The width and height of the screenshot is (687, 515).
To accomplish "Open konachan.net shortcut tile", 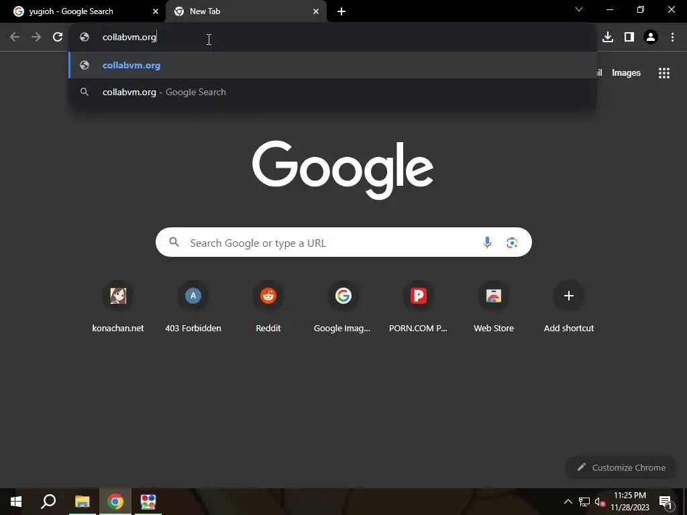I will tap(118, 308).
